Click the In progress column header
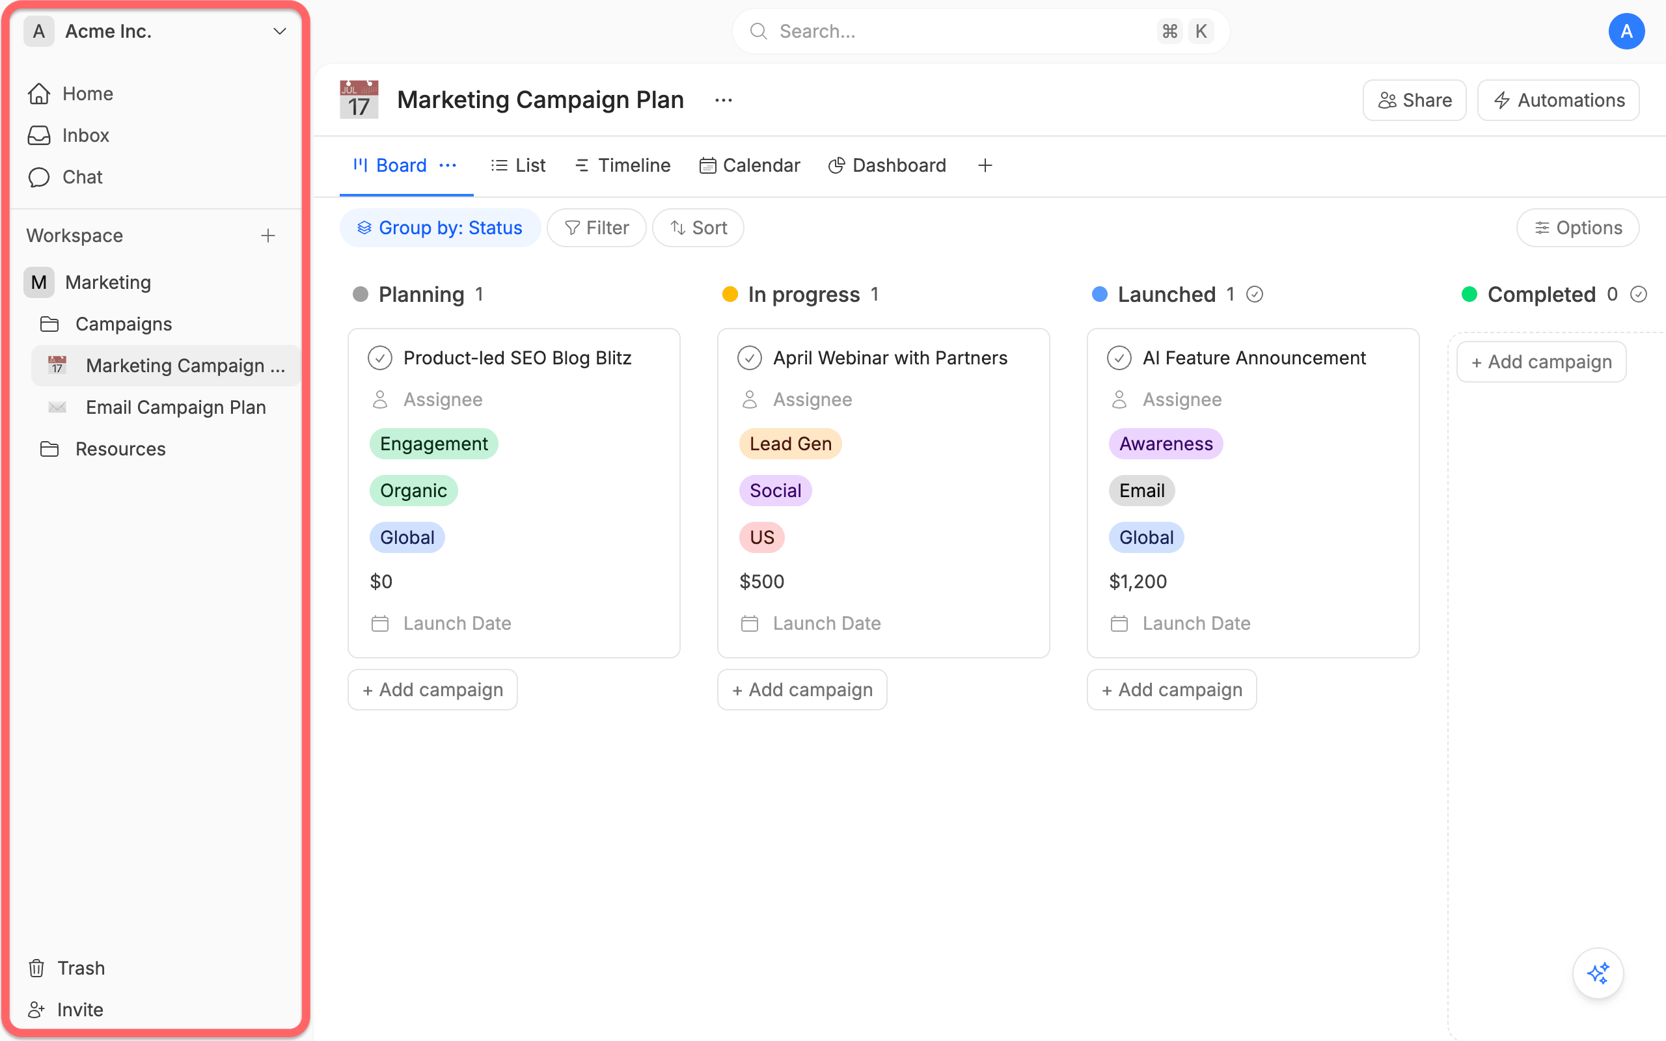The width and height of the screenshot is (1666, 1041). tap(804, 295)
